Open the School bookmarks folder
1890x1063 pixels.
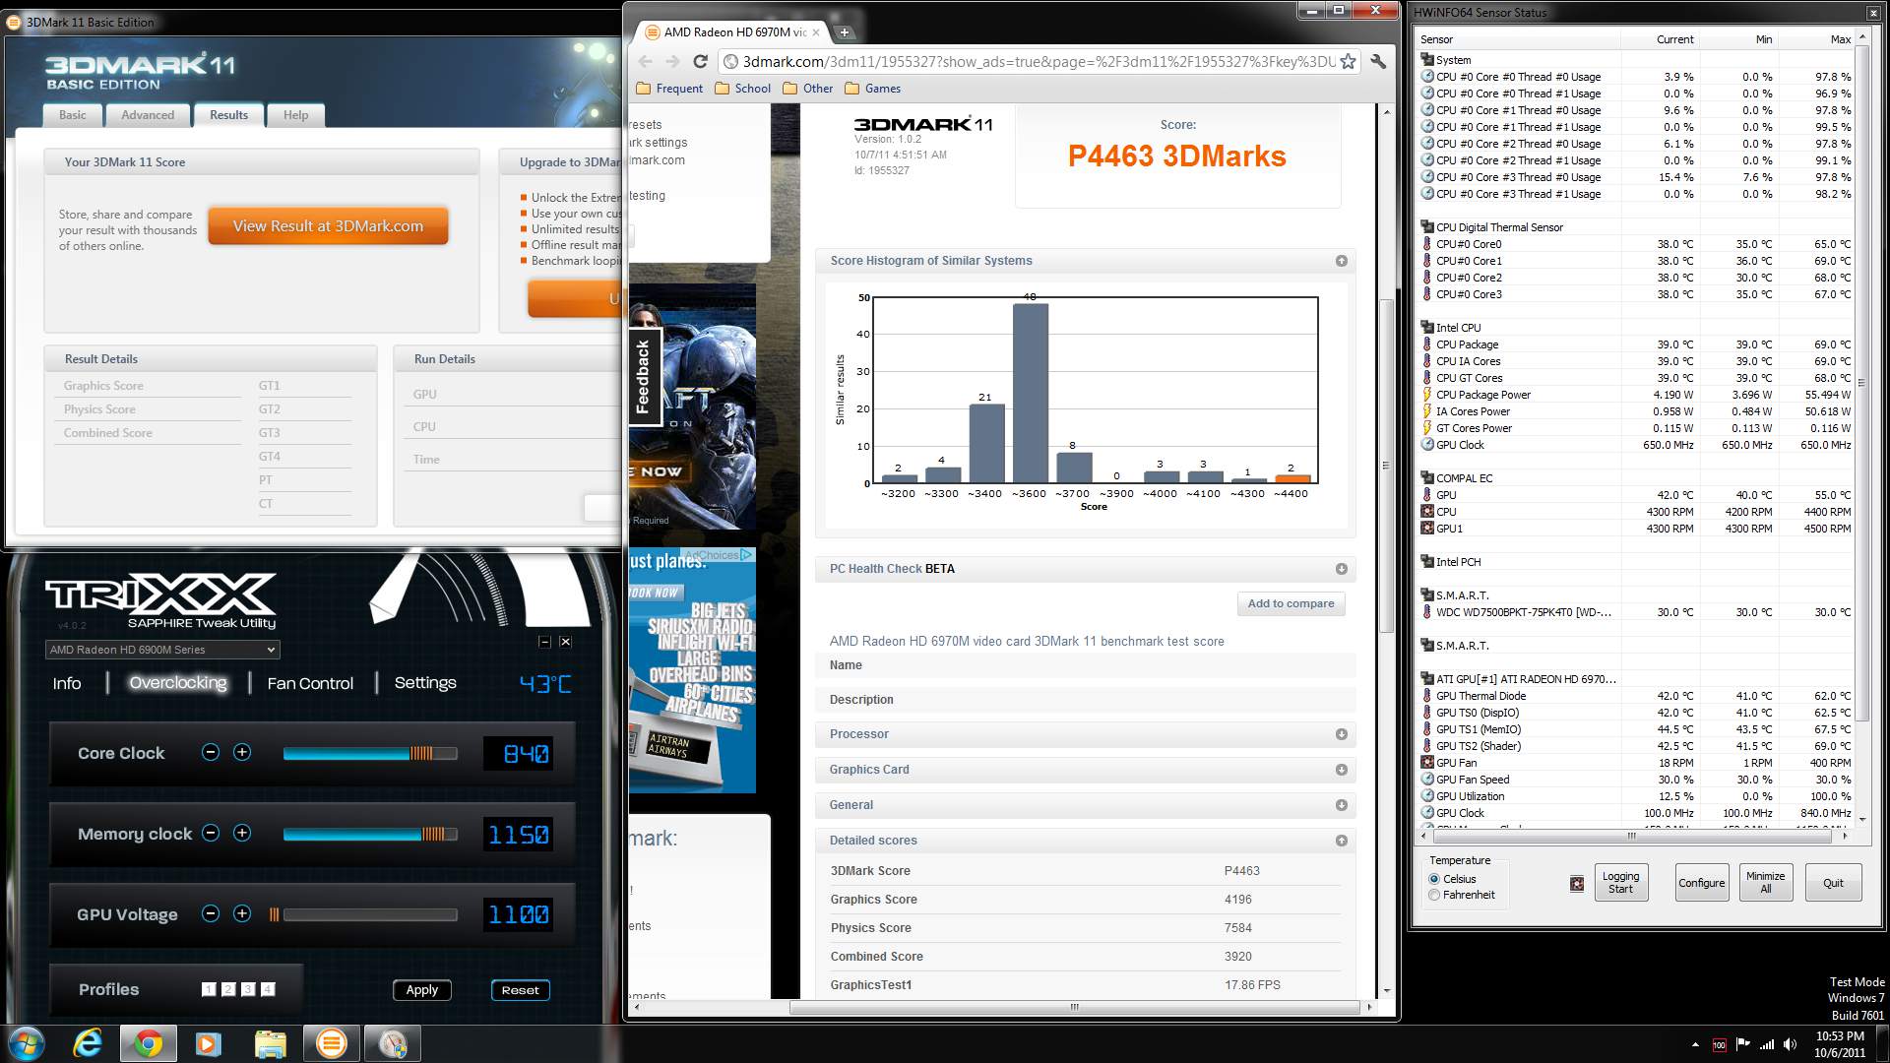click(742, 89)
